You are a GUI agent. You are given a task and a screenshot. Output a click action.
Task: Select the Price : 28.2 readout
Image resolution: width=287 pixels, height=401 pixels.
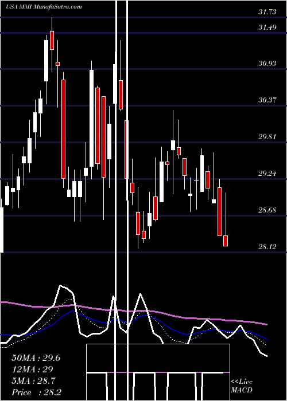click(x=36, y=392)
